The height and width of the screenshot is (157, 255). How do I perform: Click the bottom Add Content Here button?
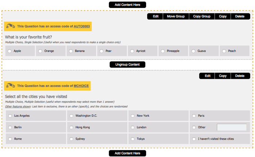127,153
